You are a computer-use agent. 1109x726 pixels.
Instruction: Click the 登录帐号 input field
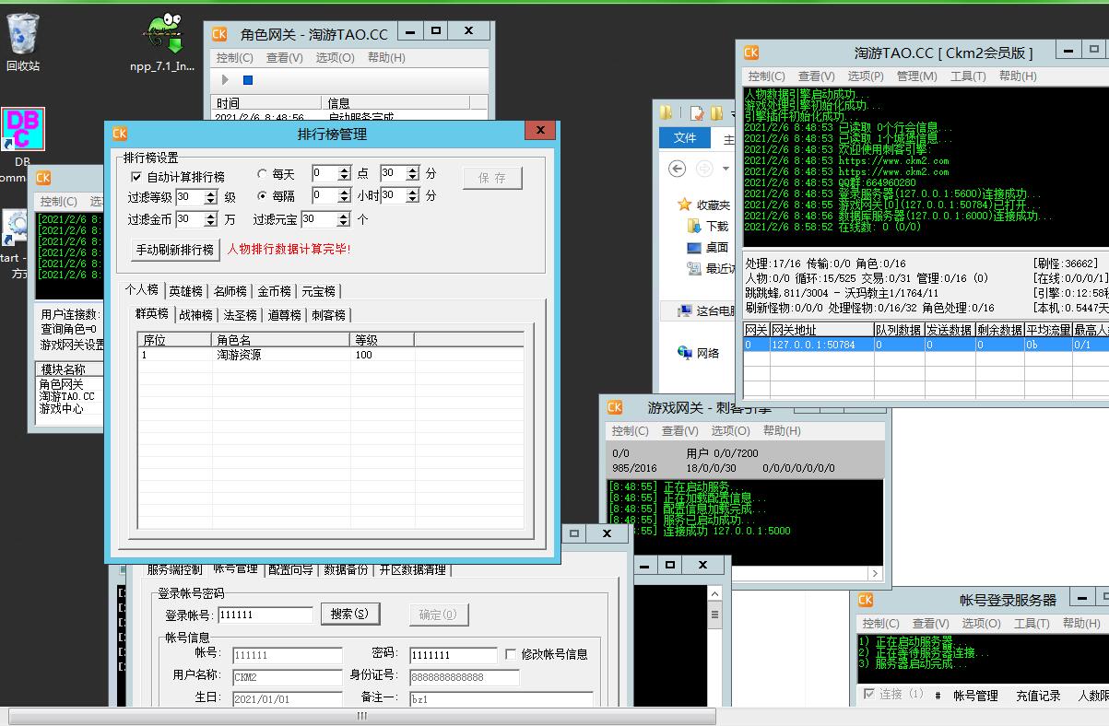coord(265,615)
